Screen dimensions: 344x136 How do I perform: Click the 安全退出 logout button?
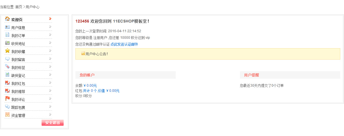pos(52,123)
